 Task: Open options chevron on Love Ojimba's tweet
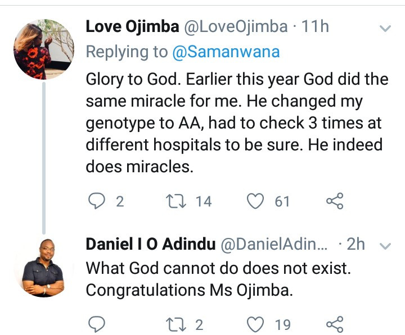385,28
